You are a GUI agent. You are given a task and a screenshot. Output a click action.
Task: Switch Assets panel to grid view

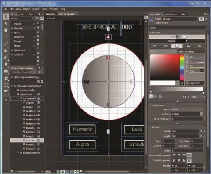click(x=37, y=18)
